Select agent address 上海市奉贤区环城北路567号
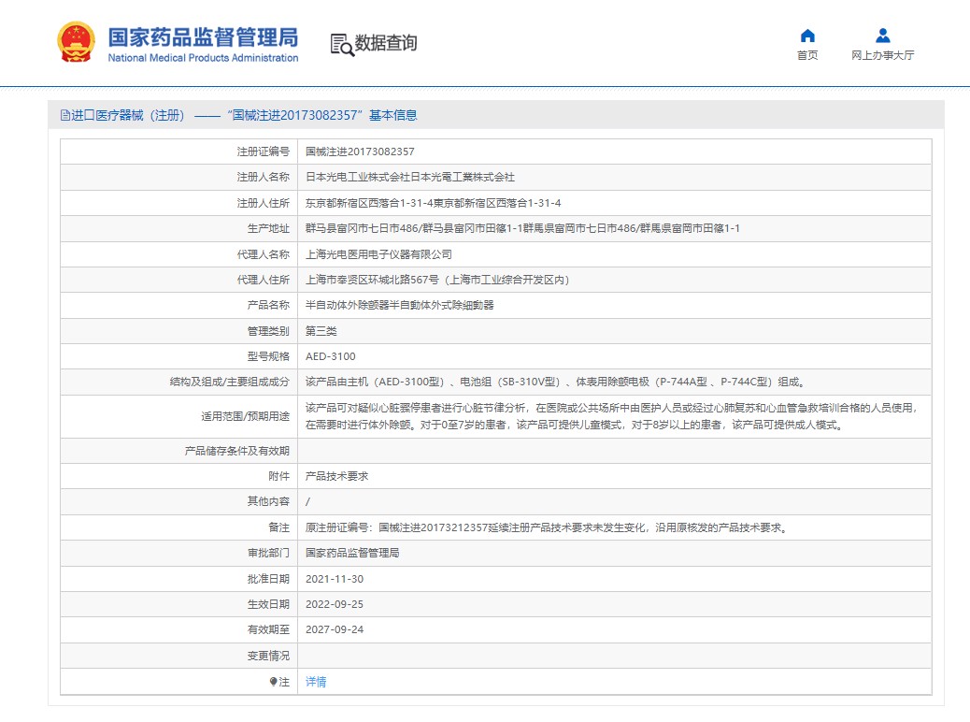This screenshot has height=722, width=970. [373, 280]
